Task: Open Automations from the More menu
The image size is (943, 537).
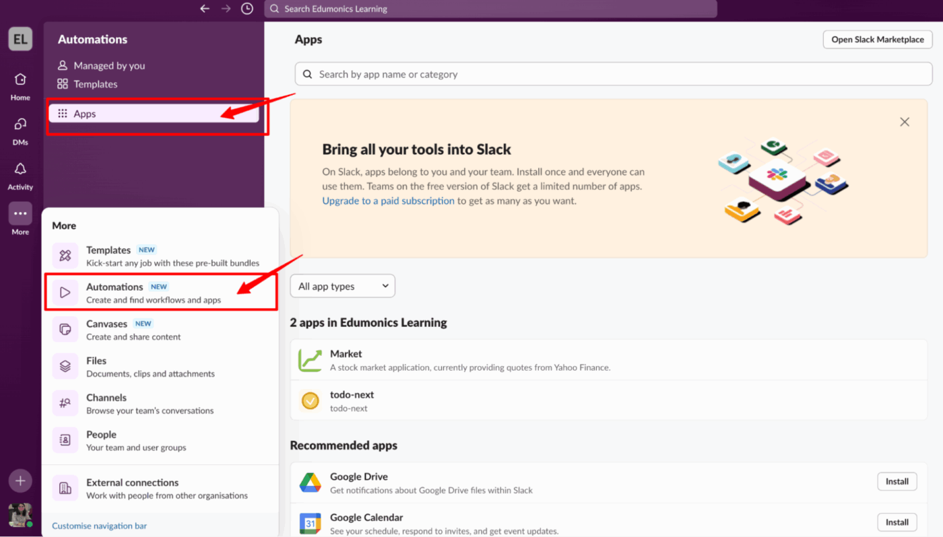Action: (160, 293)
